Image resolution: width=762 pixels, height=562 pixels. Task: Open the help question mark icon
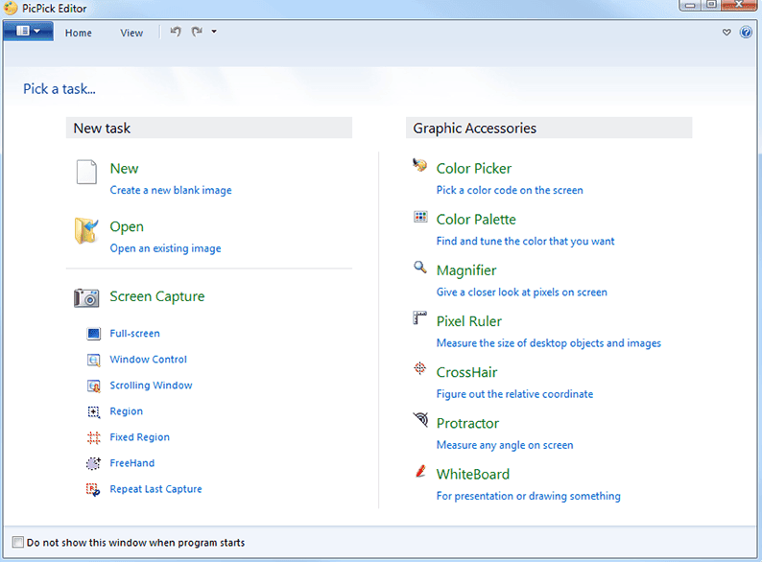[746, 32]
